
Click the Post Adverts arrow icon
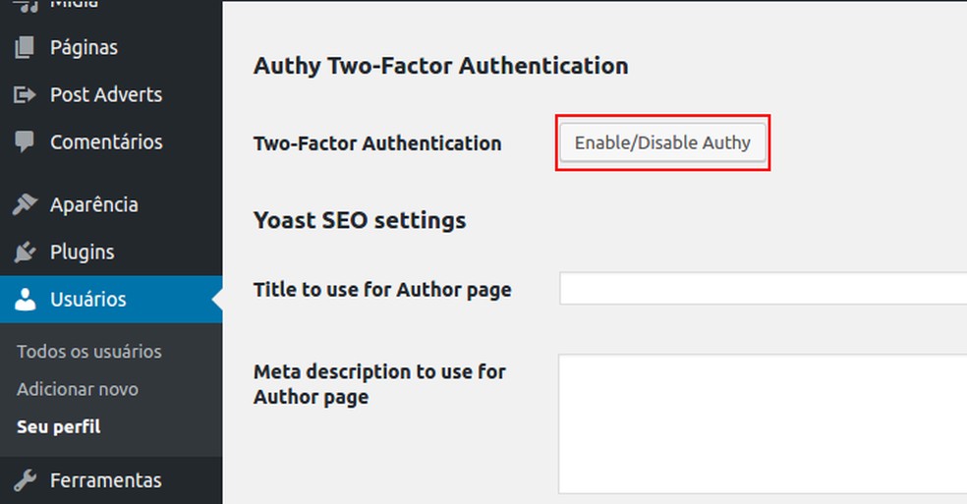(26, 95)
